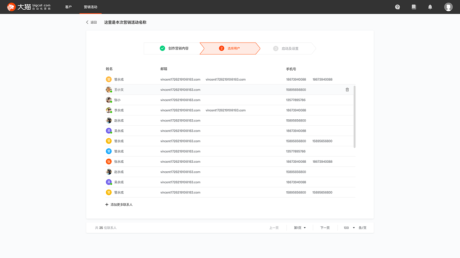Image resolution: width=460 pixels, height=258 pixels.
Task: Click the 共 35 位联系人 count
Action: pos(106,228)
